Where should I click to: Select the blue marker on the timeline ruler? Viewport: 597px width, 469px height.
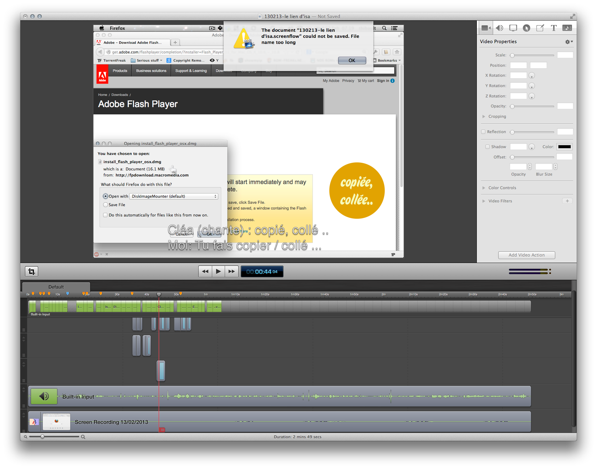click(x=67, y=294)
